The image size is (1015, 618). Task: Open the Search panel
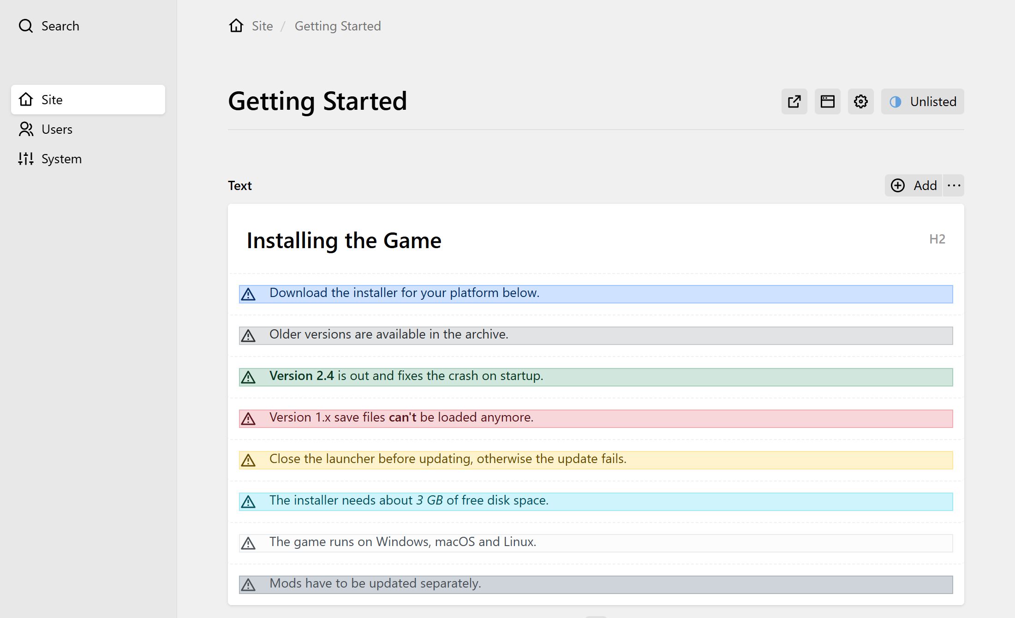49,26
